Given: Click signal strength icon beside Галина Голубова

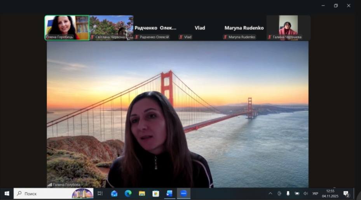Looking at the screenshot, I should click(x=50, y=184).
